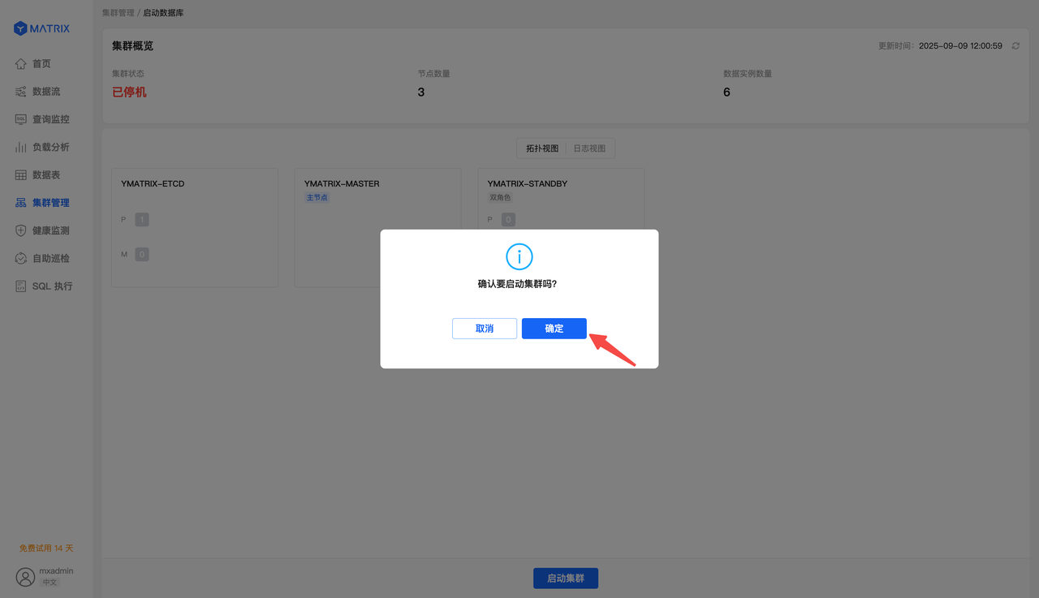Click the 集群管理 sidebar icon
Viewport: 1039px width, 598px height.
click(21, 203)
